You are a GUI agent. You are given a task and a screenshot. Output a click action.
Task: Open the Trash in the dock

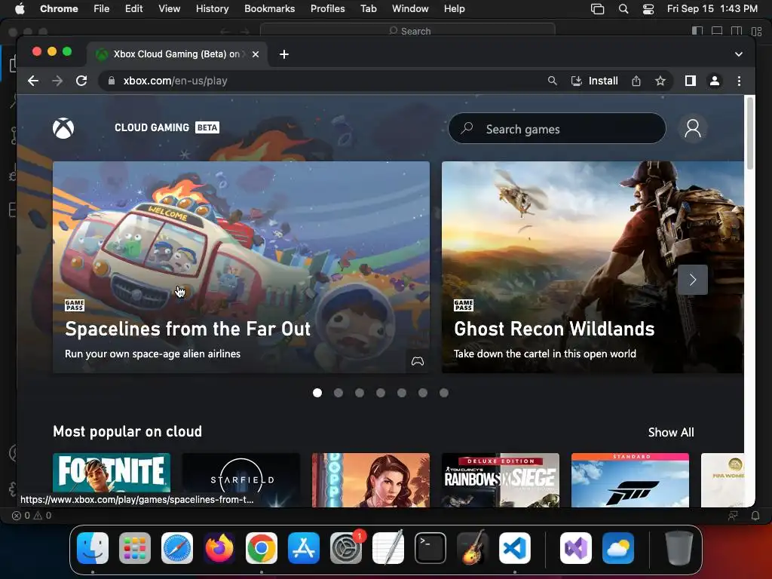tap(679, 548)
